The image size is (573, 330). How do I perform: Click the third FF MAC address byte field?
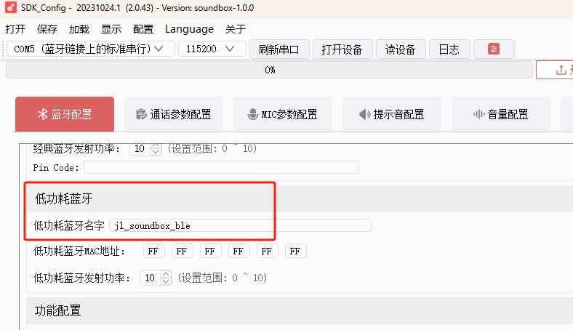[x=210, y=251]
